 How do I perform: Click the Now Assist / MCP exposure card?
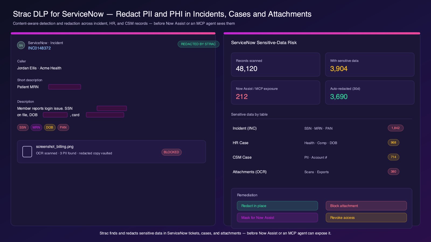click(276, 92)
